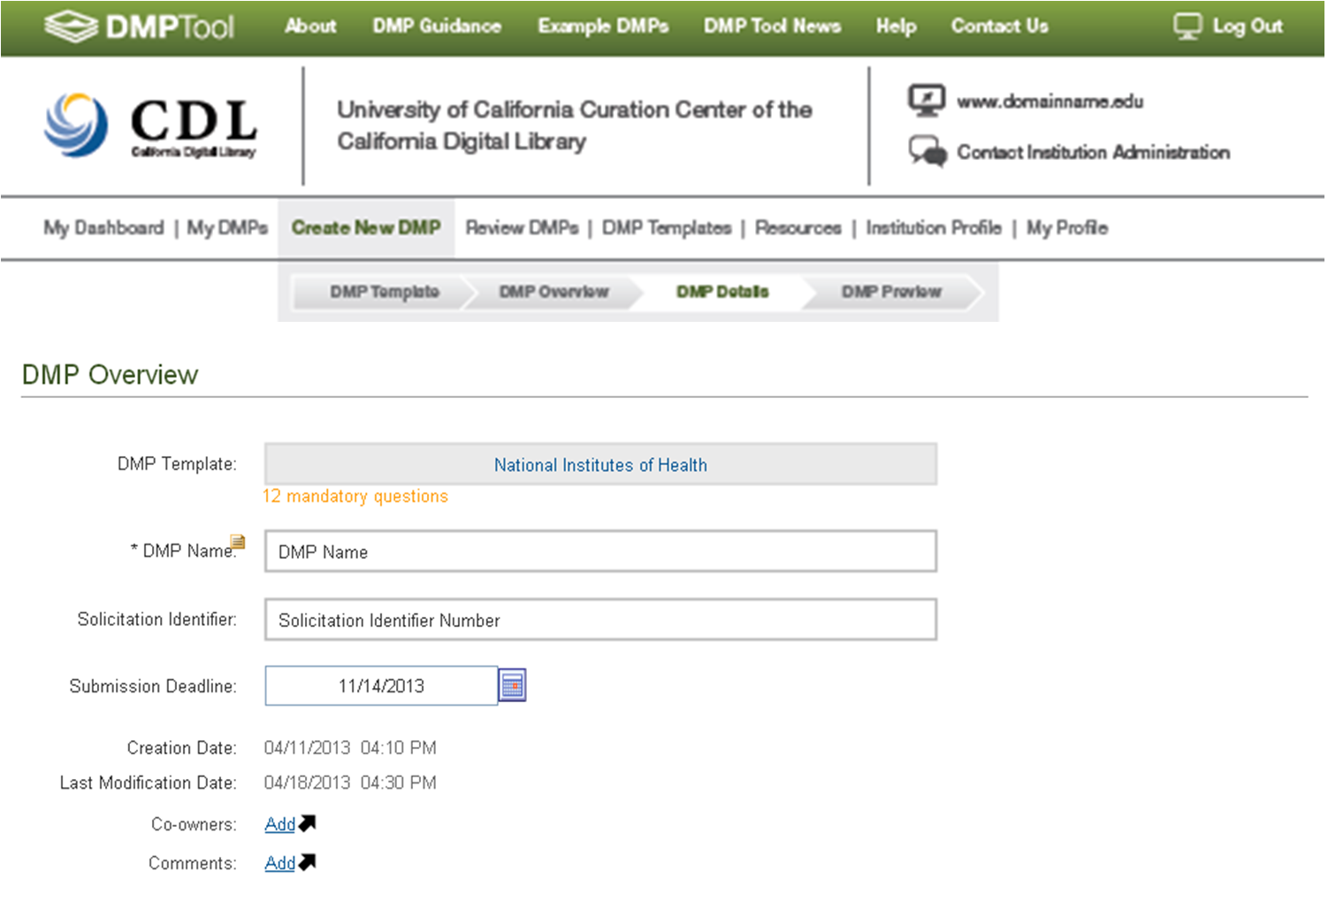The height and width of the screenshot is (901, 1328).
Task: Jump to the DMP Preview step
Action: click(891, 292)
